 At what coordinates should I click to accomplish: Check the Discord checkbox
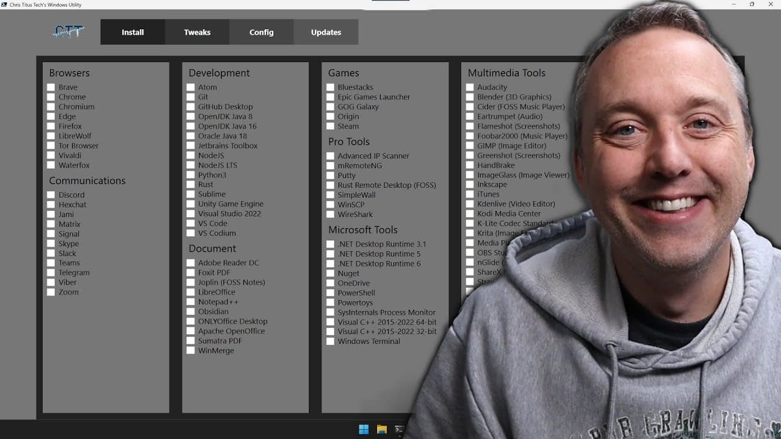click(x=51, y=195)
